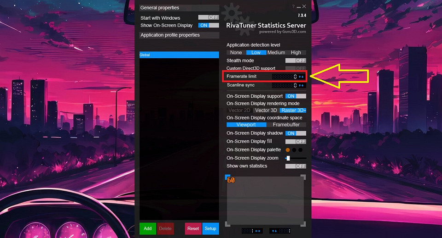Click the green Add button
The width and height of the screenshot is (442, 238).
coord(148,228)
